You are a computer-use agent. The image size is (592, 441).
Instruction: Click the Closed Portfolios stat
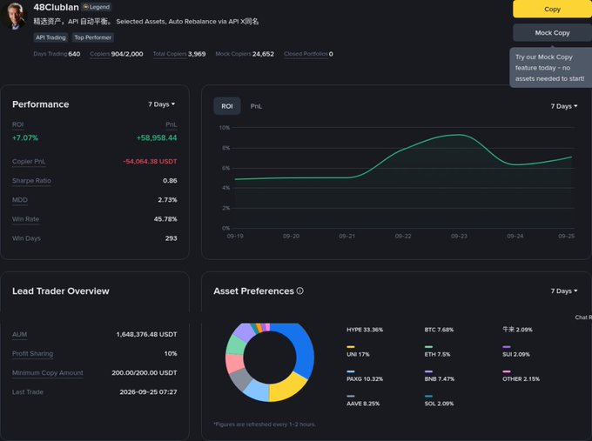pyautogui.click(x=308, y=54)
